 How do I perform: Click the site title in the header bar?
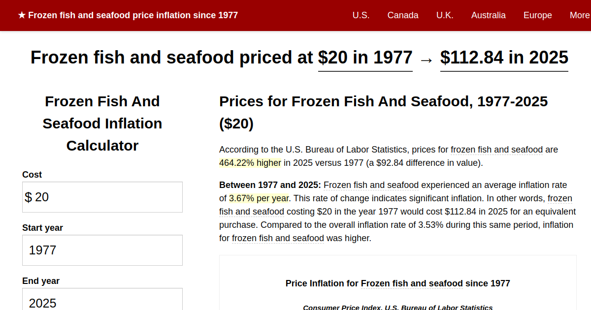coord(133,15)
